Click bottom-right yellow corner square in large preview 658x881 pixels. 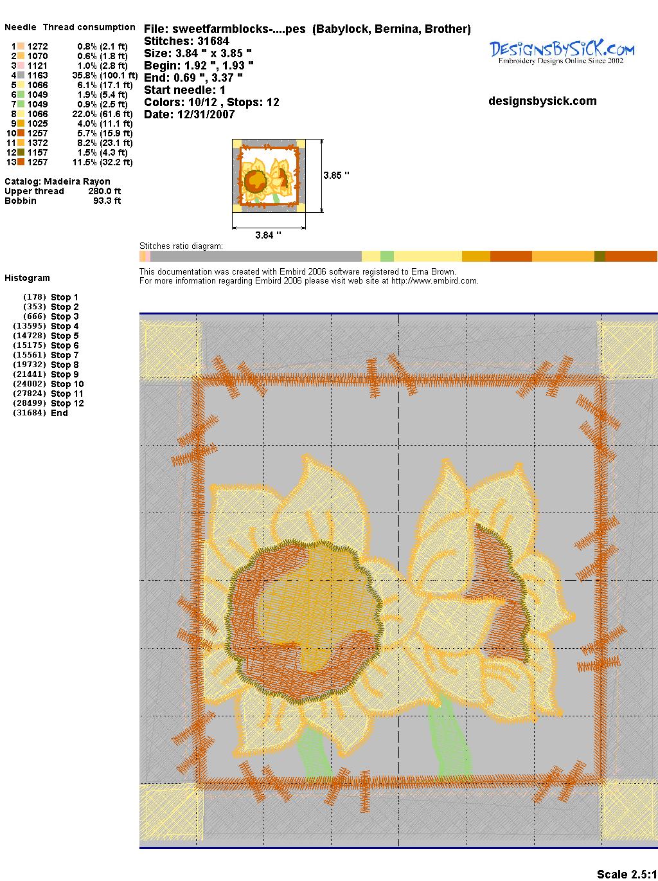click(x=627, y=809)
